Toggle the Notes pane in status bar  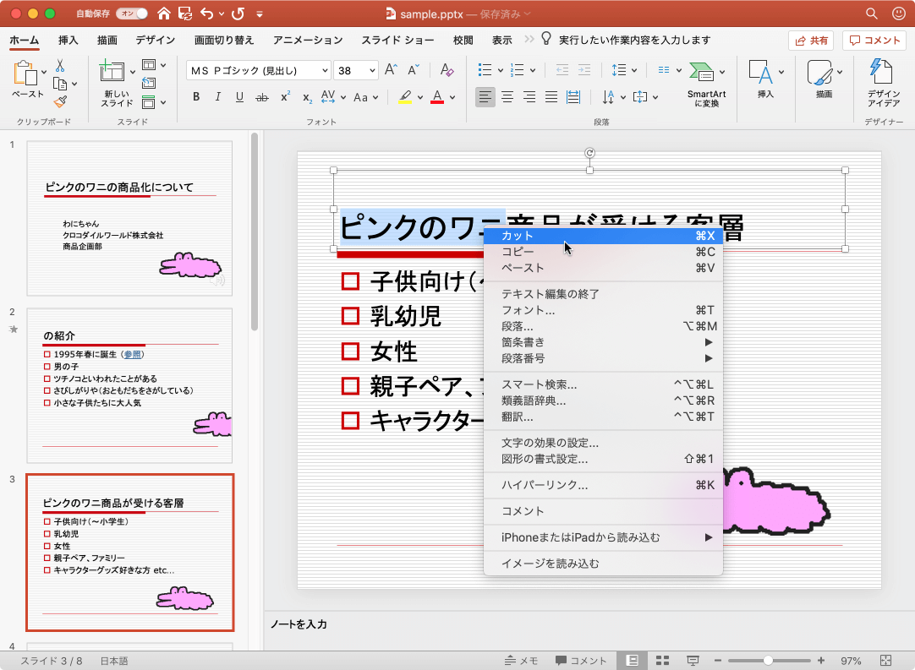tap(522, 661)
